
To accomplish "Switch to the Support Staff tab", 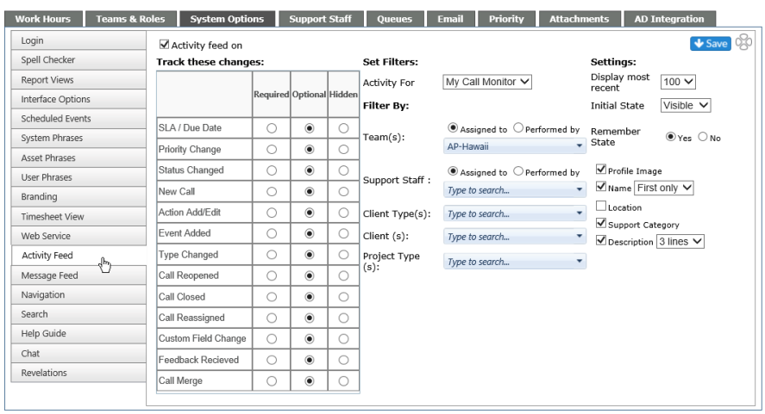I will (x=320, y=19).
